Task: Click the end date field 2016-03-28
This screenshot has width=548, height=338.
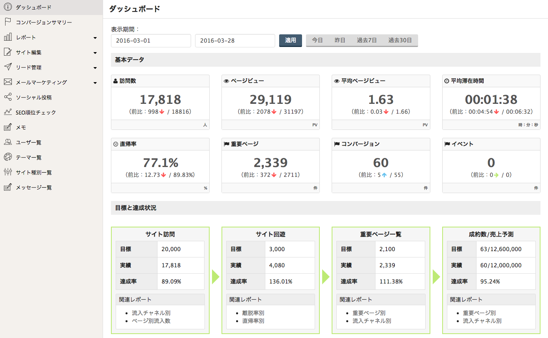Action: [235, 41]
